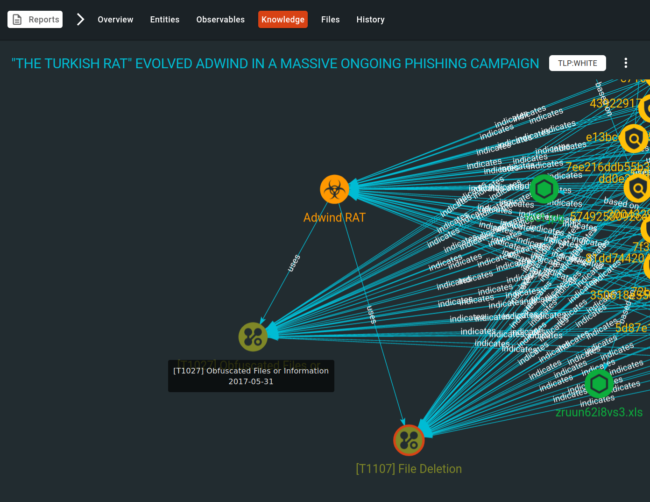Select the Knowledge tab
650x502 pixels.
283,20
